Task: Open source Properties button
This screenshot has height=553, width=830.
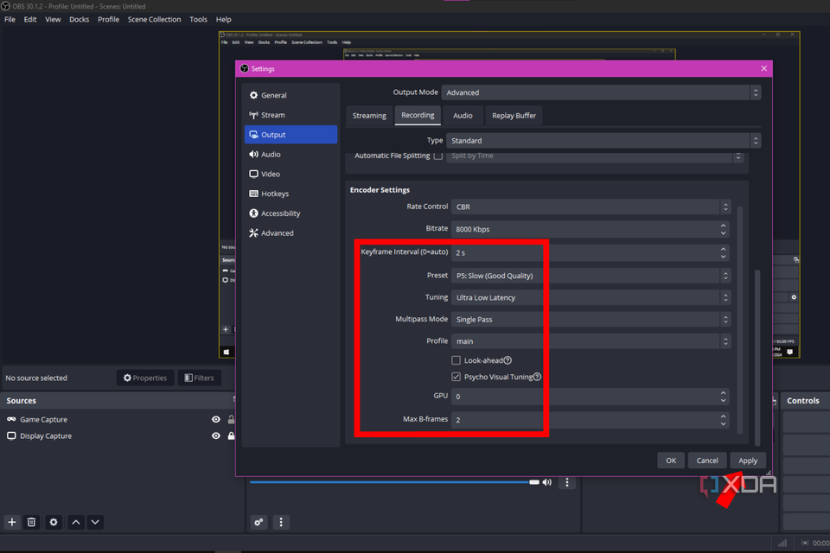Action: point(145,378)
